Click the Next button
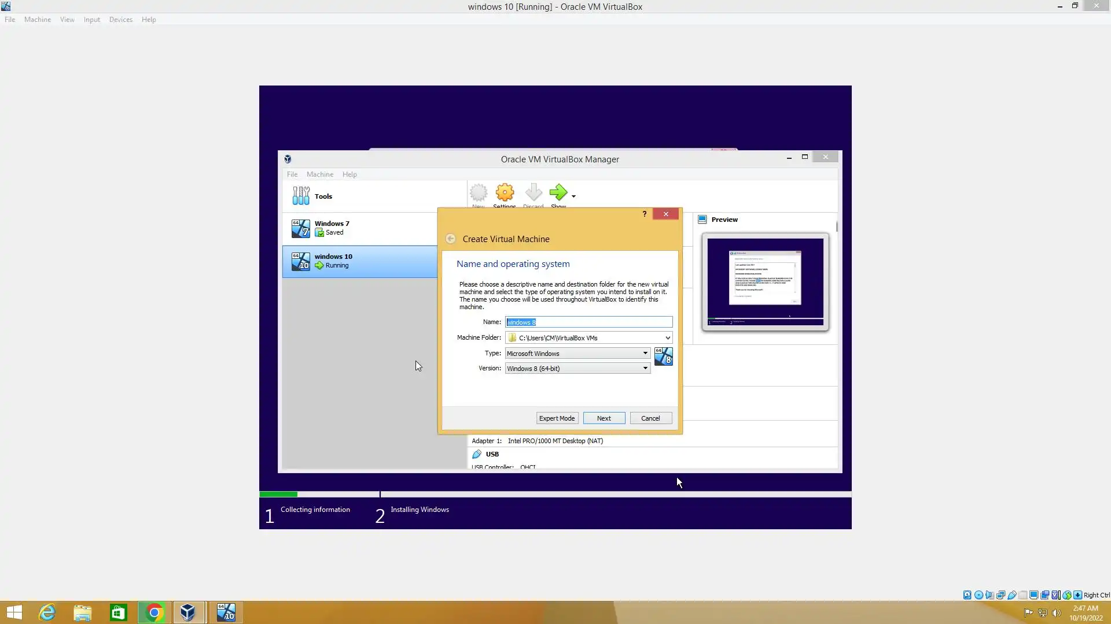This screenshot has height=624, width=1111. coord(604,418)
